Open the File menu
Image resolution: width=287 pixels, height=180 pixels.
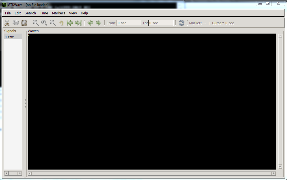(x=8, y=13)
